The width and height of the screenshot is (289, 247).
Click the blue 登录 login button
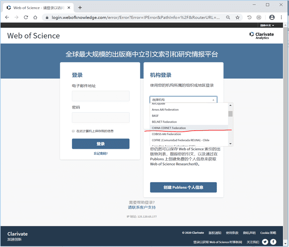coord(100,144)
